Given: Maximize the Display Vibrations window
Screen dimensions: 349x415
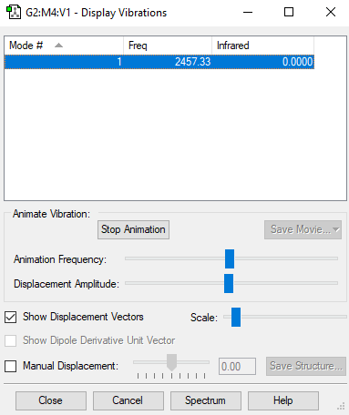Looking at the screenshot, I should [x=289, y=13].
